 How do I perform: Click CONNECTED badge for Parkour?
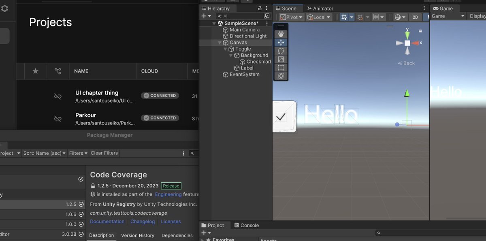click(160, 118)
